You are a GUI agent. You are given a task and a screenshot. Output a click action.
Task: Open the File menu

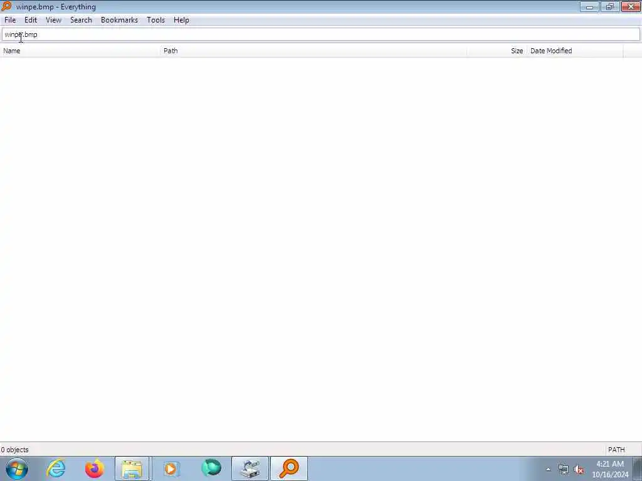point(10,20)
